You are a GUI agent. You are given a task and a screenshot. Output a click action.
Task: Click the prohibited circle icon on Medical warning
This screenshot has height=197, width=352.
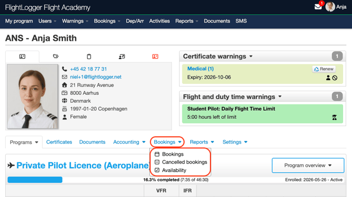click(x=335, y=78)
